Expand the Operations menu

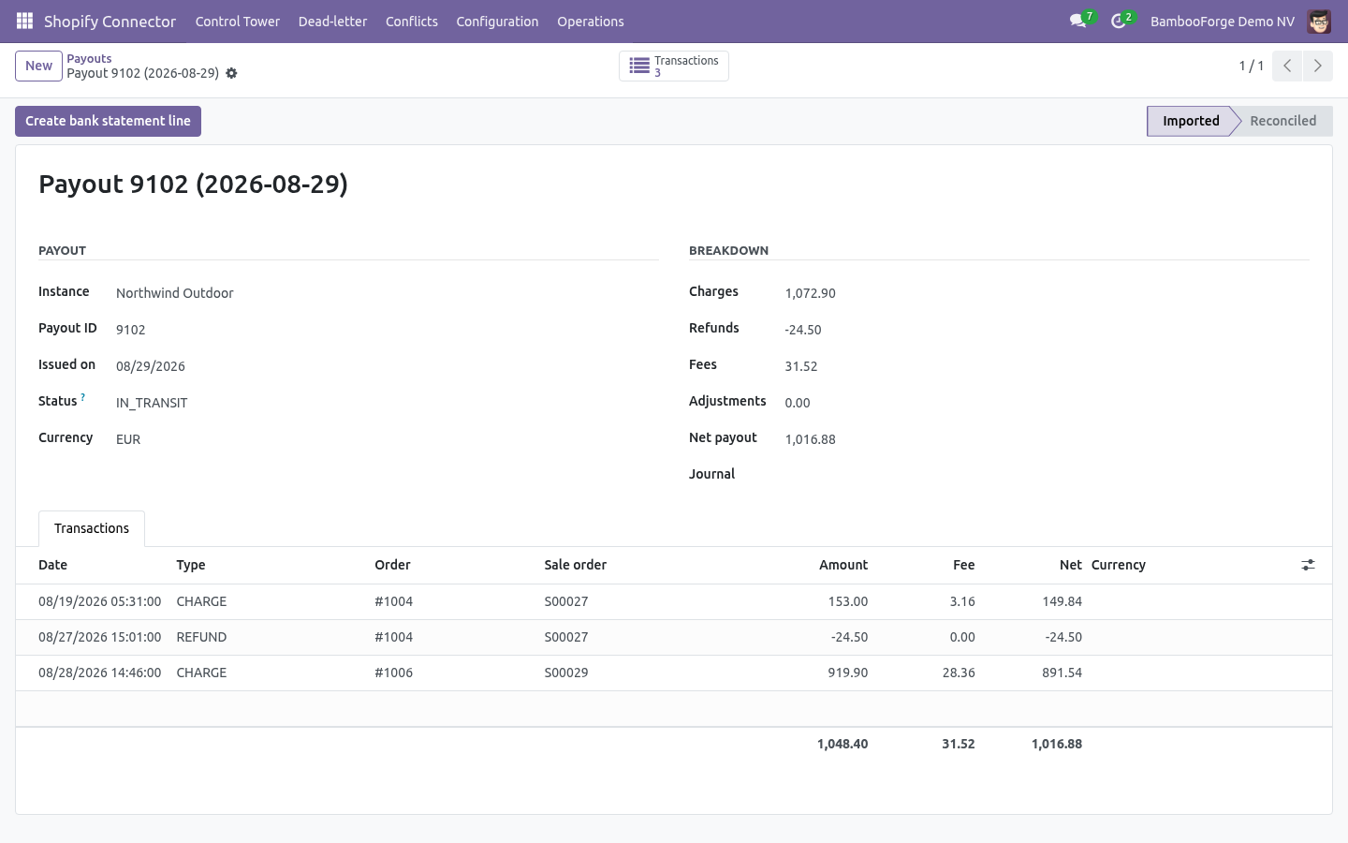[591, 22]
